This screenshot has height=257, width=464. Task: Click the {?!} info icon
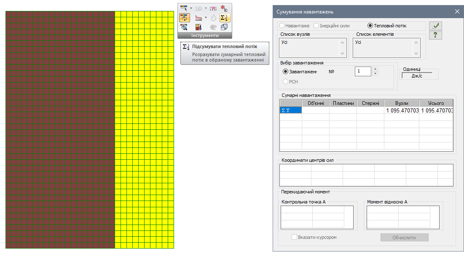(x=213, y=8)
